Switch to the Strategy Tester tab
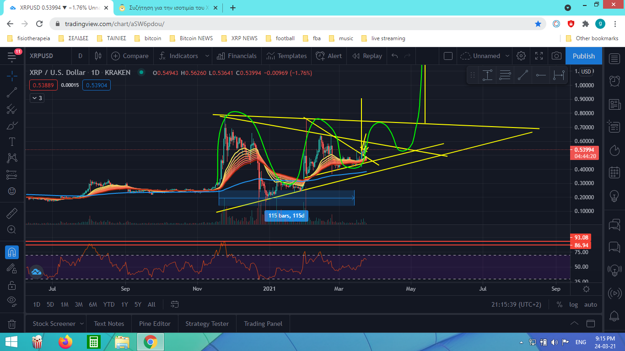 [x=207, y=324]
